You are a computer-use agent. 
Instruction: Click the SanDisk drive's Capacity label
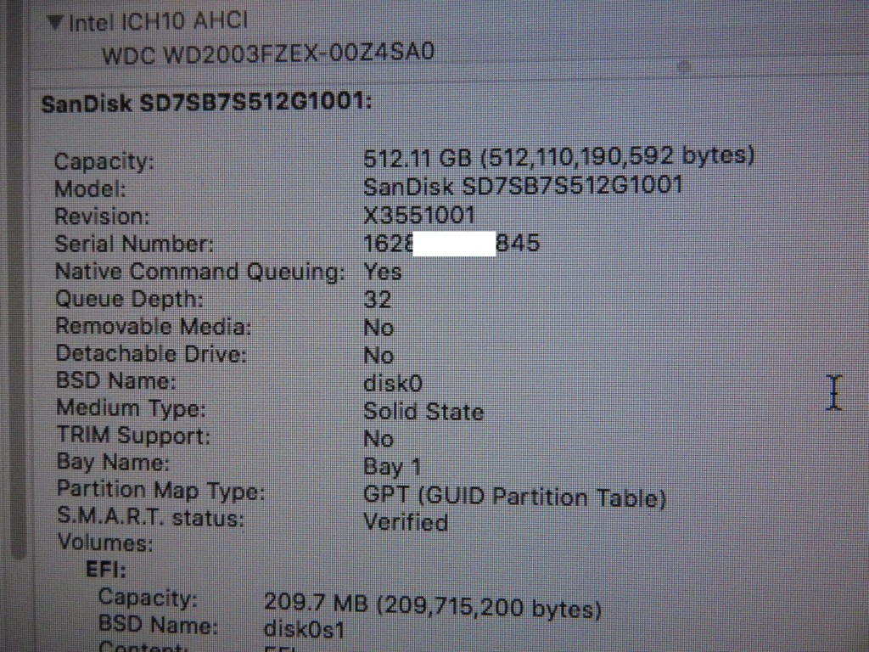click(104, 162)
